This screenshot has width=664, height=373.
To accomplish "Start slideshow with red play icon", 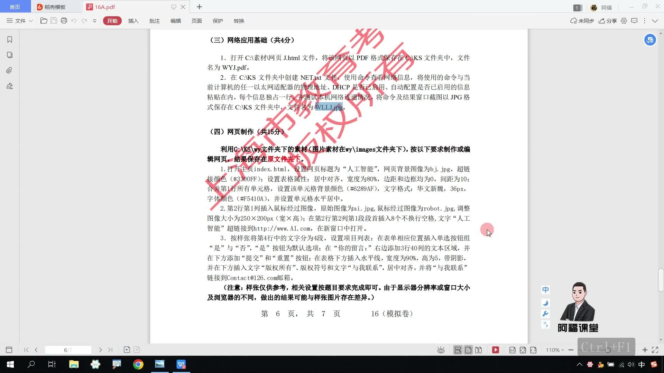I will point(496,350).
